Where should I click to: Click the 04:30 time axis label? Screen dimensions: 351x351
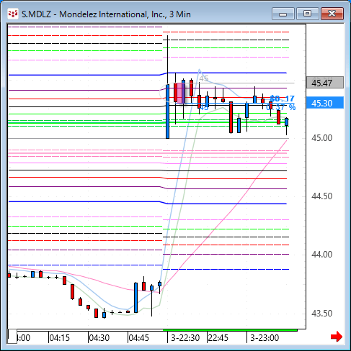(x=99, y=338)
